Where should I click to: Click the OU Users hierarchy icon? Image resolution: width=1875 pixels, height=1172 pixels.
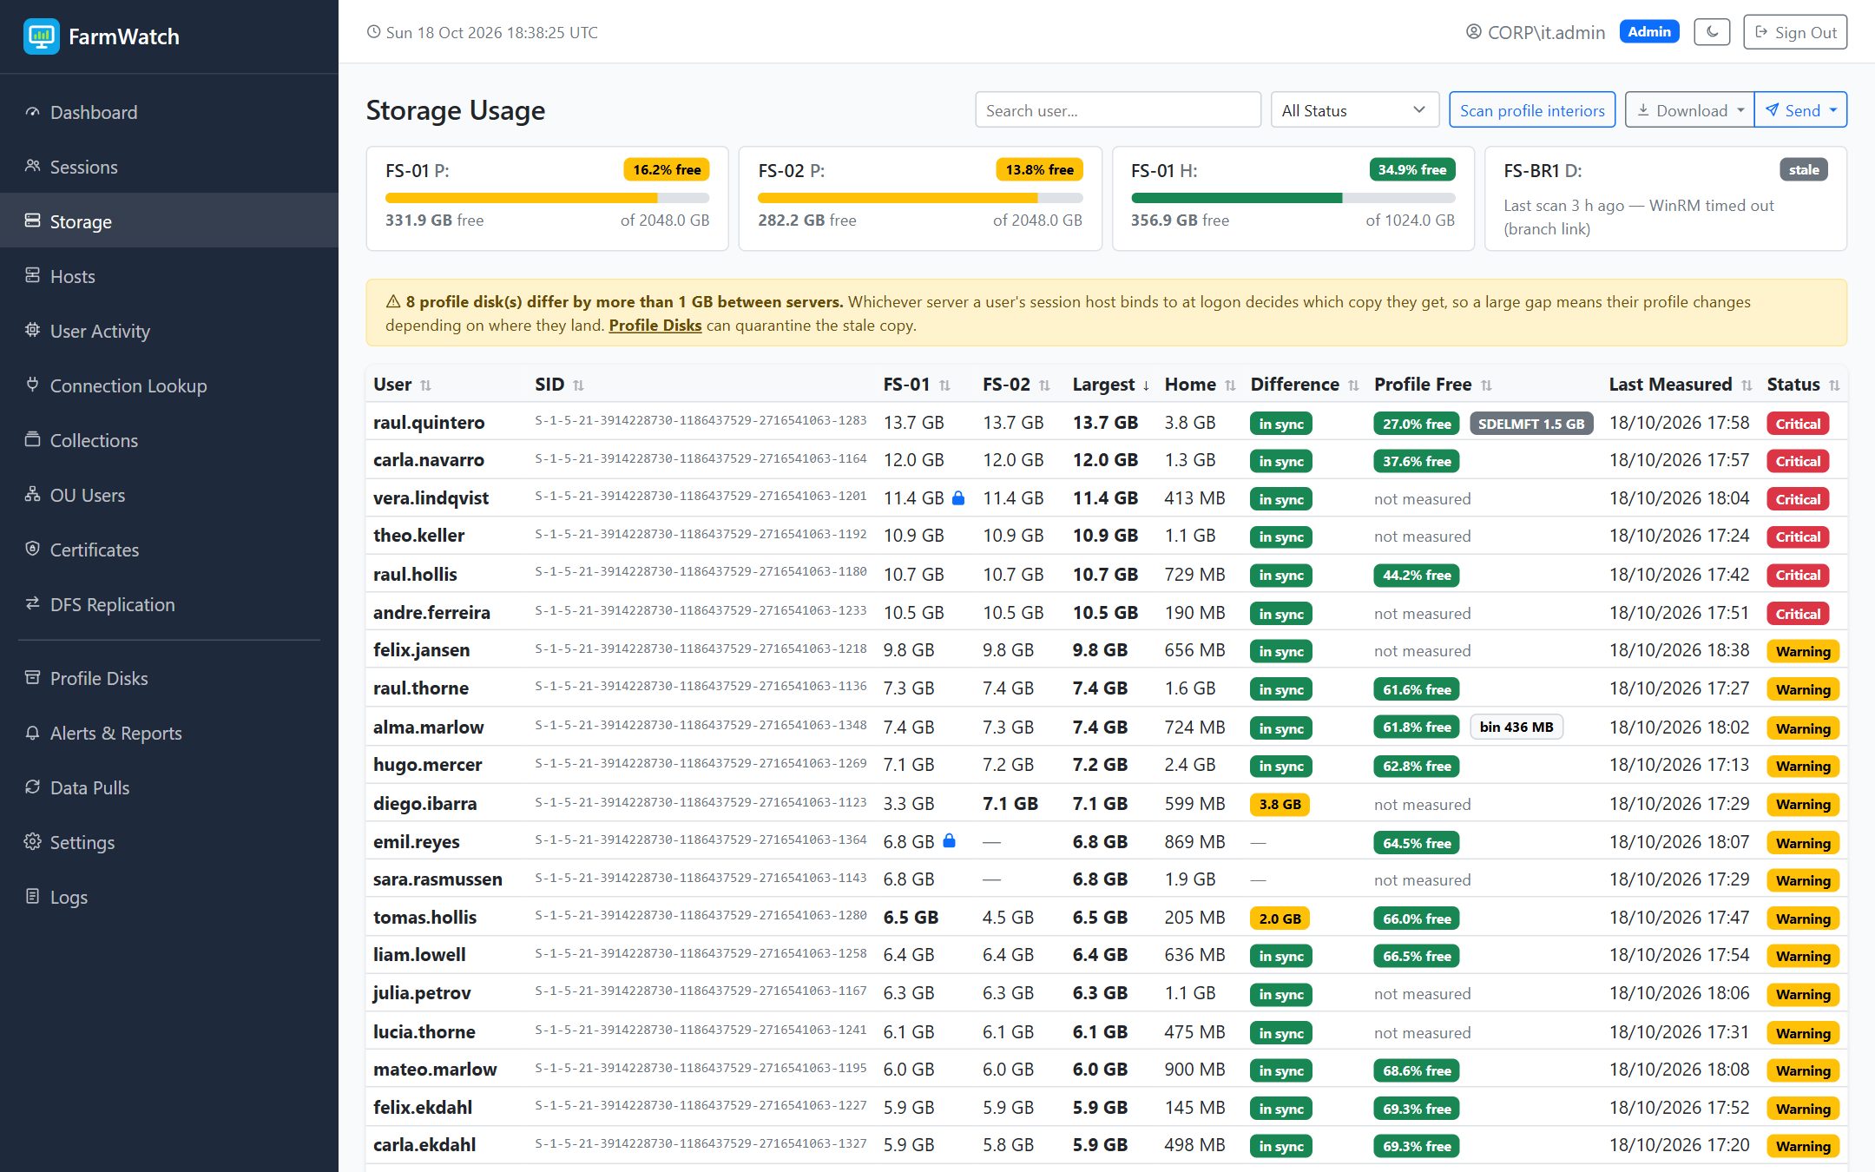click(x=32, y=495)
